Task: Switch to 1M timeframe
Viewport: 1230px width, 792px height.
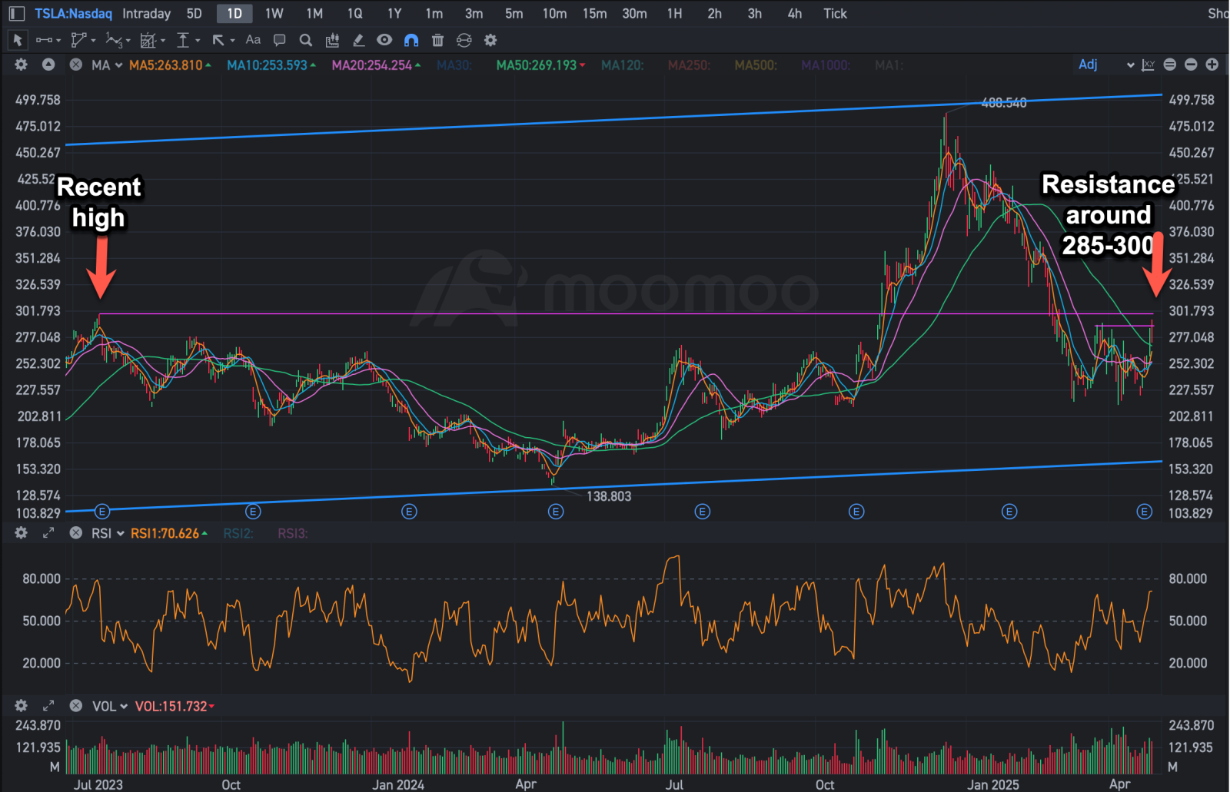Action: [x=314, y=14]
